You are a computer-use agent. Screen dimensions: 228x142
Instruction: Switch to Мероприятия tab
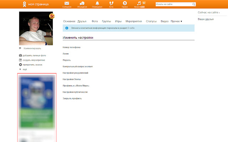click(x=134, y=21)
